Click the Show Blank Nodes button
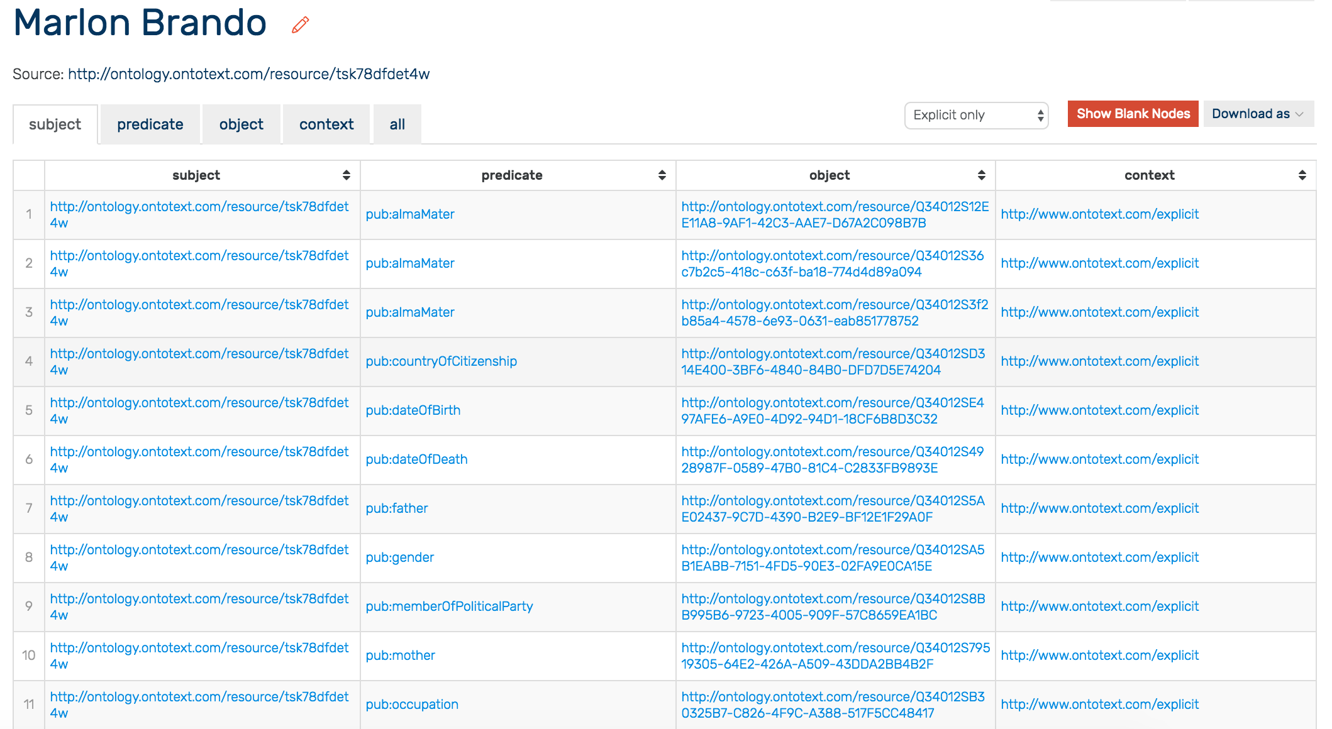Image resolution: width=1332 pixels, height=729 pixels. [1133, 114]
